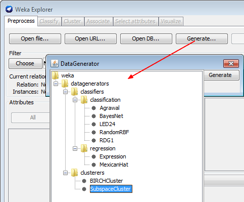Viewport: 244px width, 202px height.
Task: Collapse the classification tree node
Action: click(75, 100)
